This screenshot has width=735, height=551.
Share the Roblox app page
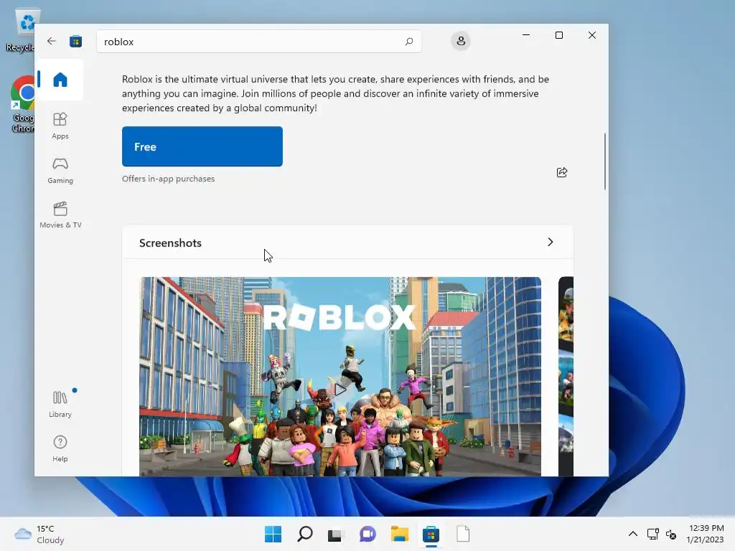click(561, 172)
